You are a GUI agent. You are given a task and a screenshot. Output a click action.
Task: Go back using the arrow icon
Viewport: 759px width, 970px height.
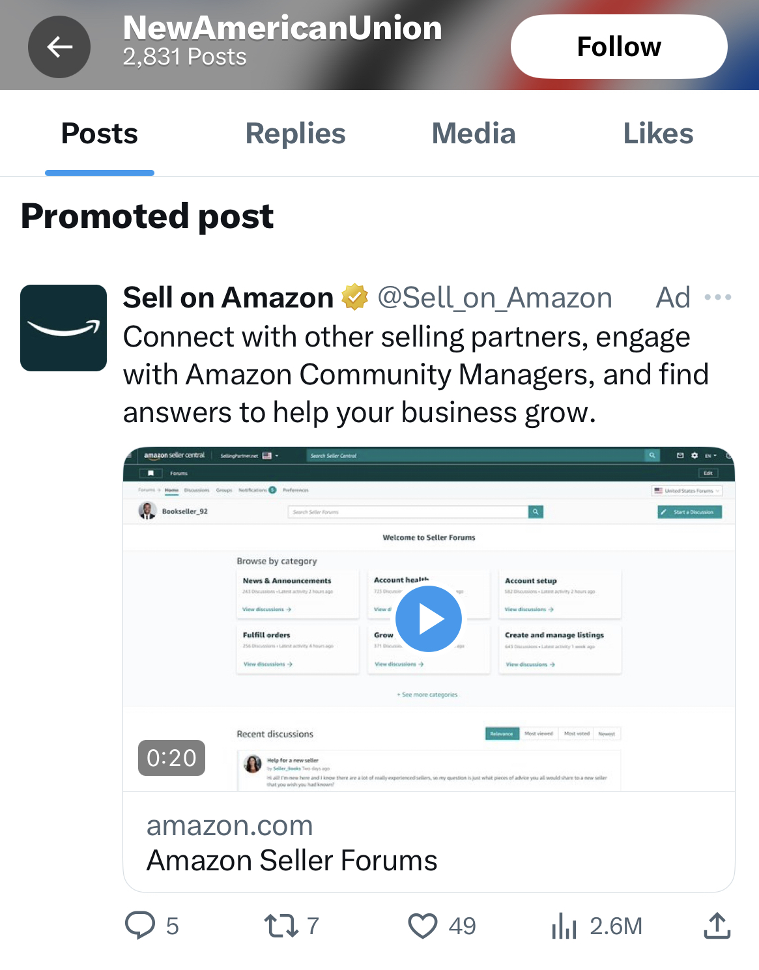(x=59, y=47)
